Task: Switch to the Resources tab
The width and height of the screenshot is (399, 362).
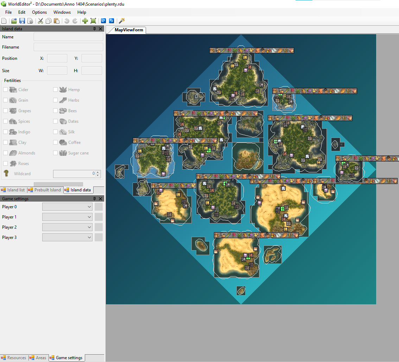Action: point(14,358)
